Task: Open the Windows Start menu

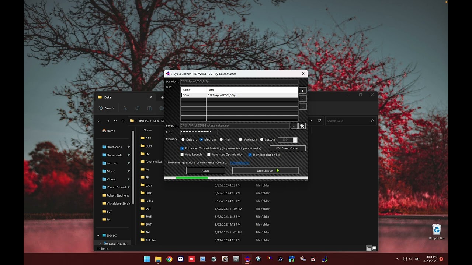Action: (x=147, y=259)
